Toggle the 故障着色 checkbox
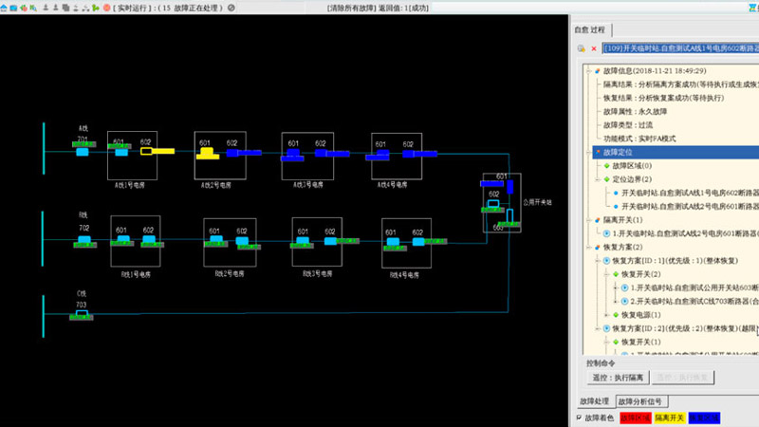Image resolution: width=759 pixels, height=427 pixels. coord(580,418)
